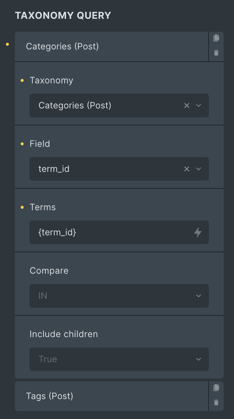Delete the Categories (Post) query item
The height and width of the screenshot is (419, 234).
(216, 53)
